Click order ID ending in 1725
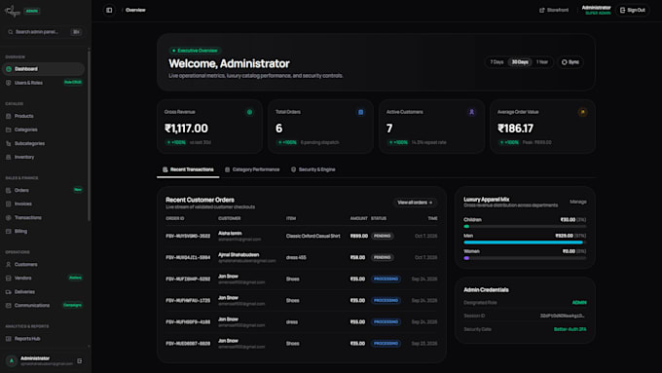Viewport: 662px width, 373px height. 188,301
